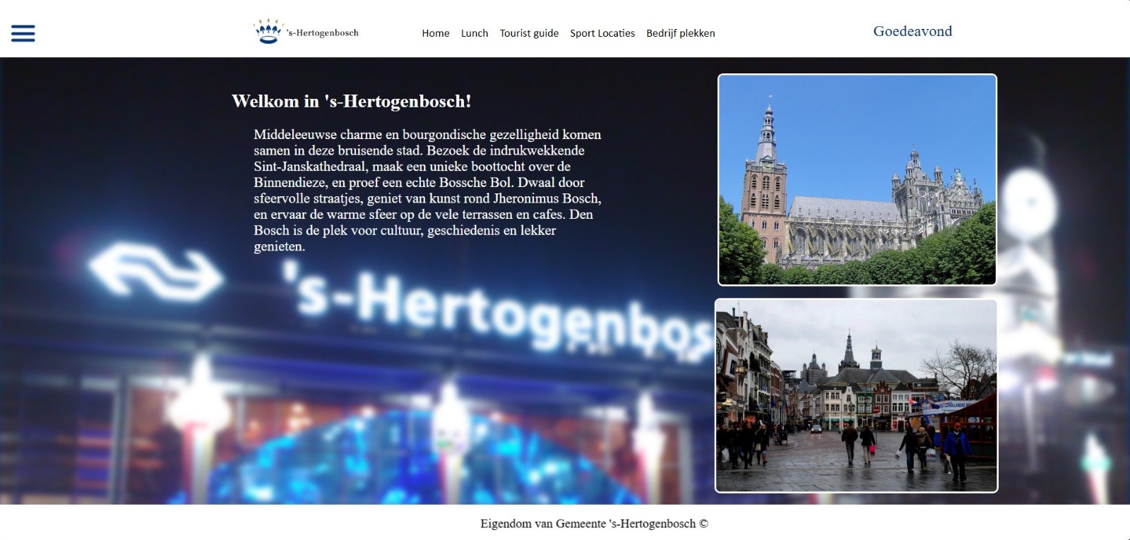This screenshot has width=1130, height=540.
Task: Open the hamburger menu icon
Action: coord(23,33)
